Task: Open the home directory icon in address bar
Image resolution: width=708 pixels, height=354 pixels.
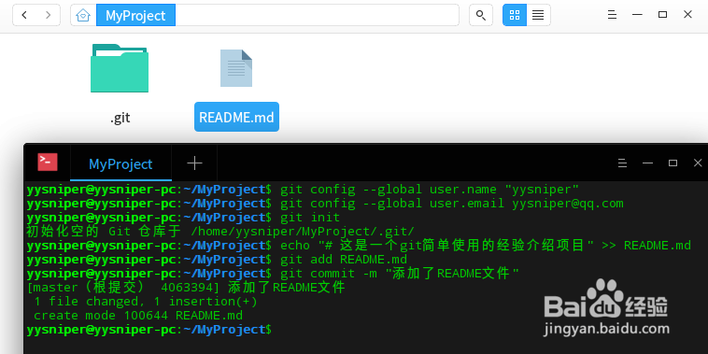Action: tap(83, 15)
